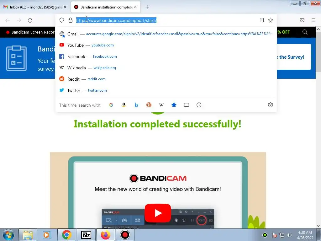
Task: Bookmark this page with the star icon
Action: [x=271, y=20]
